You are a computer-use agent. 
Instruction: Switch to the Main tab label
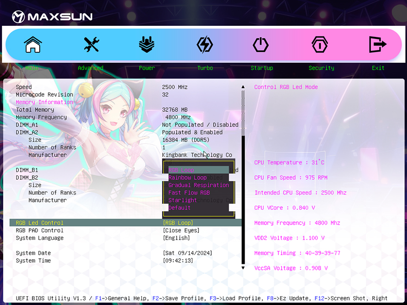[x=31, y=68]
